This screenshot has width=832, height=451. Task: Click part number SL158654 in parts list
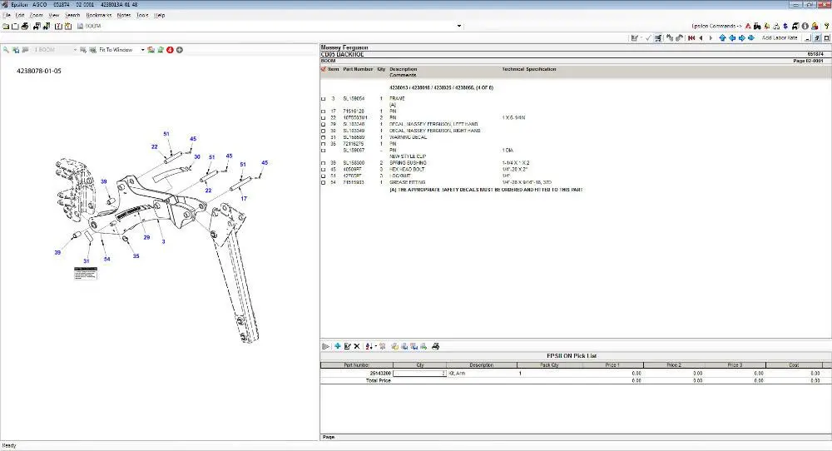pyautogui.click(x=354, y=99)
